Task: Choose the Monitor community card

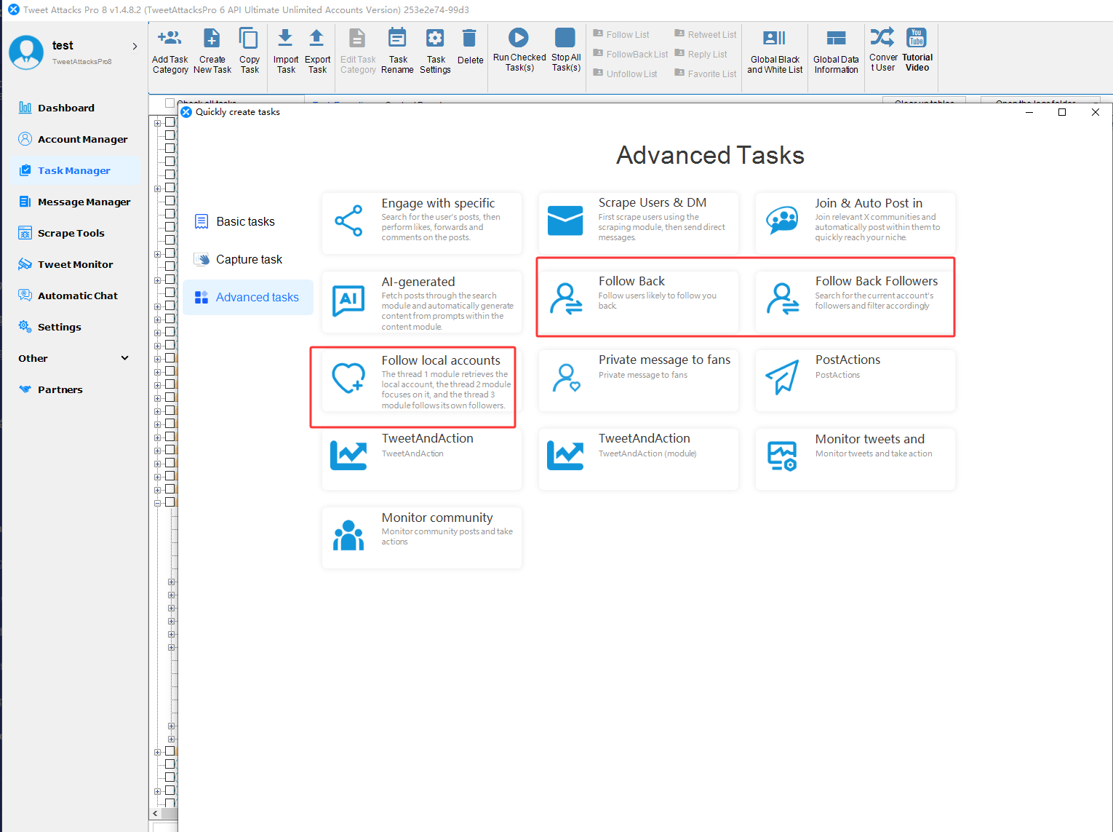Action: pyautogui.click(x=422, y=538)
